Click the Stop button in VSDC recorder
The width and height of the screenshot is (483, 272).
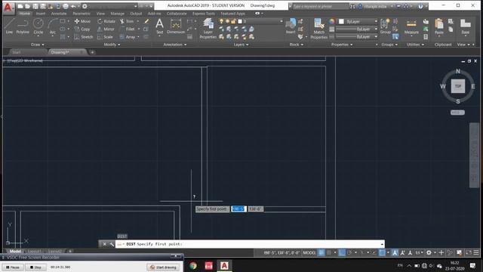tap(35, 267)
